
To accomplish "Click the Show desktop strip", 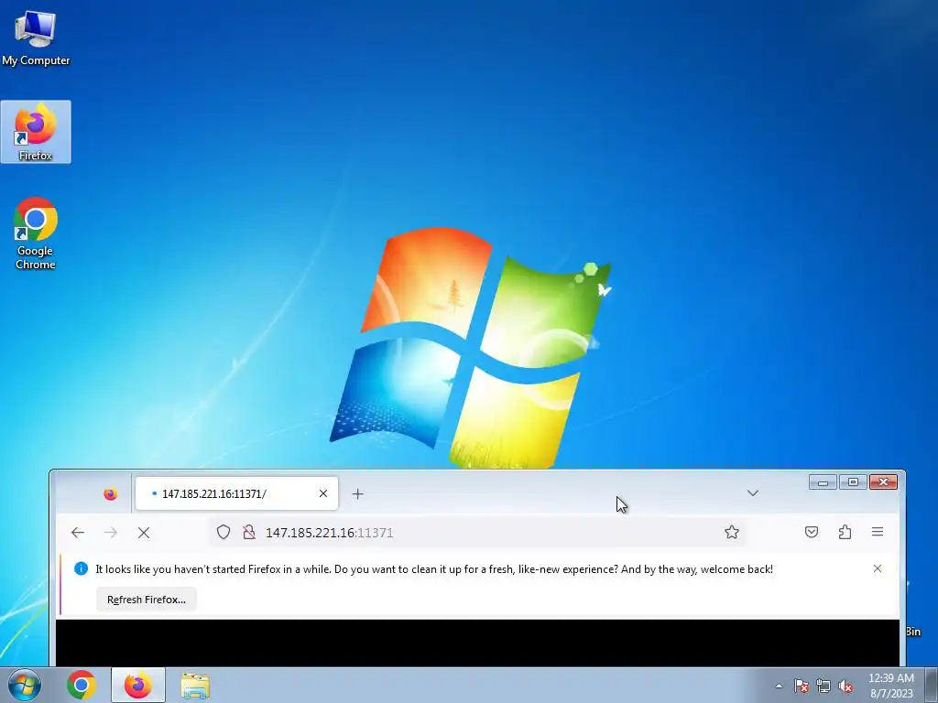I will coord(931,685).
